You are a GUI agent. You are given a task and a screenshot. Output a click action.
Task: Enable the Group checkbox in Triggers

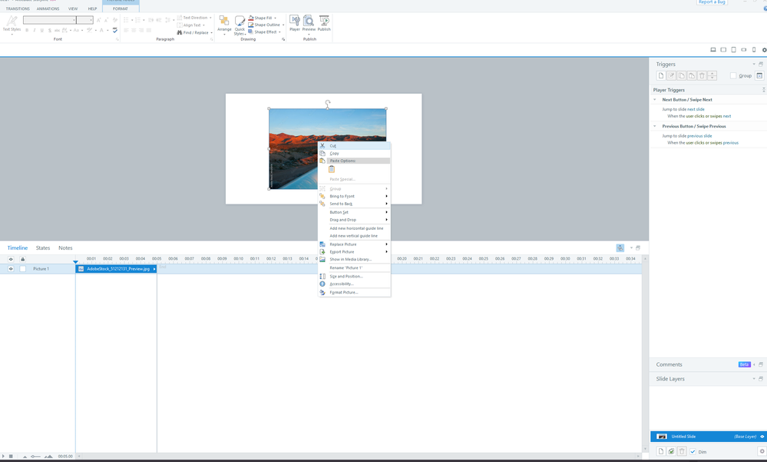(733, 75)
